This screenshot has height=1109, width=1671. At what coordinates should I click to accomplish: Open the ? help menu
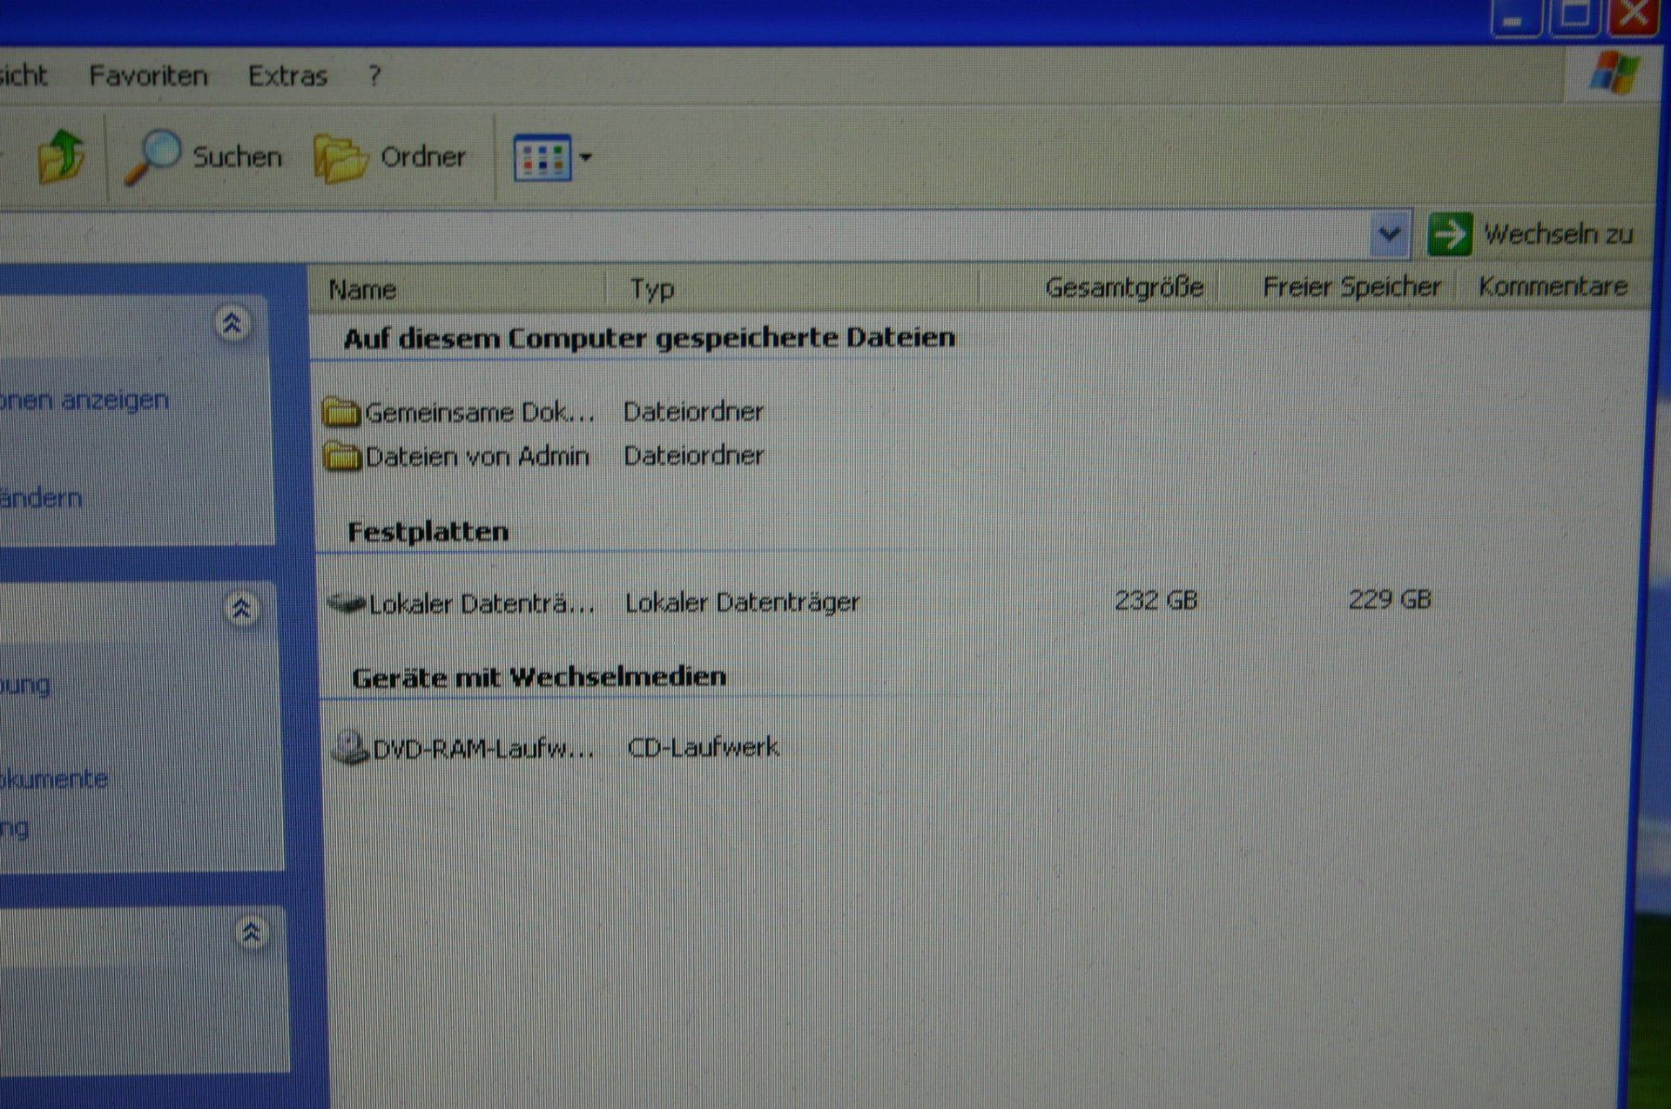point(374,75)
